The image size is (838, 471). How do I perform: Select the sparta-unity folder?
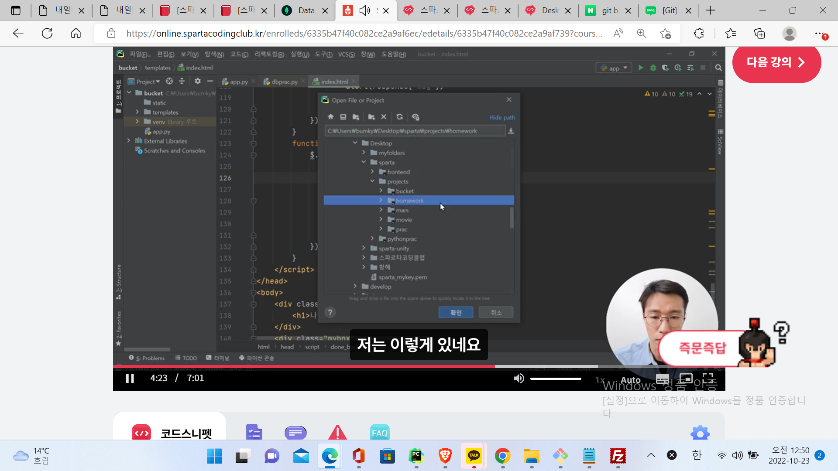(394, 249)
